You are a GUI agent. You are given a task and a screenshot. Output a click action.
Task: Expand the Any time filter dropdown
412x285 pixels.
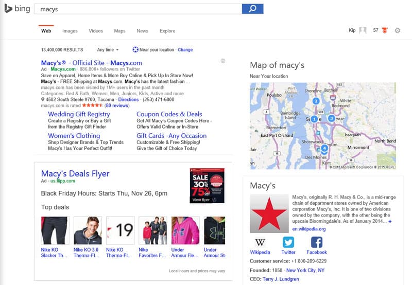point(108,49)
